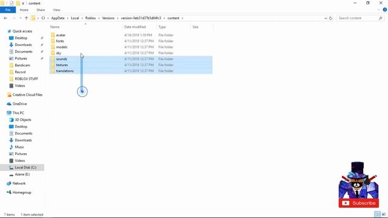Click the YouTube Subscribe button
Screen dimensions: 388x218
[x=359, y=203]
